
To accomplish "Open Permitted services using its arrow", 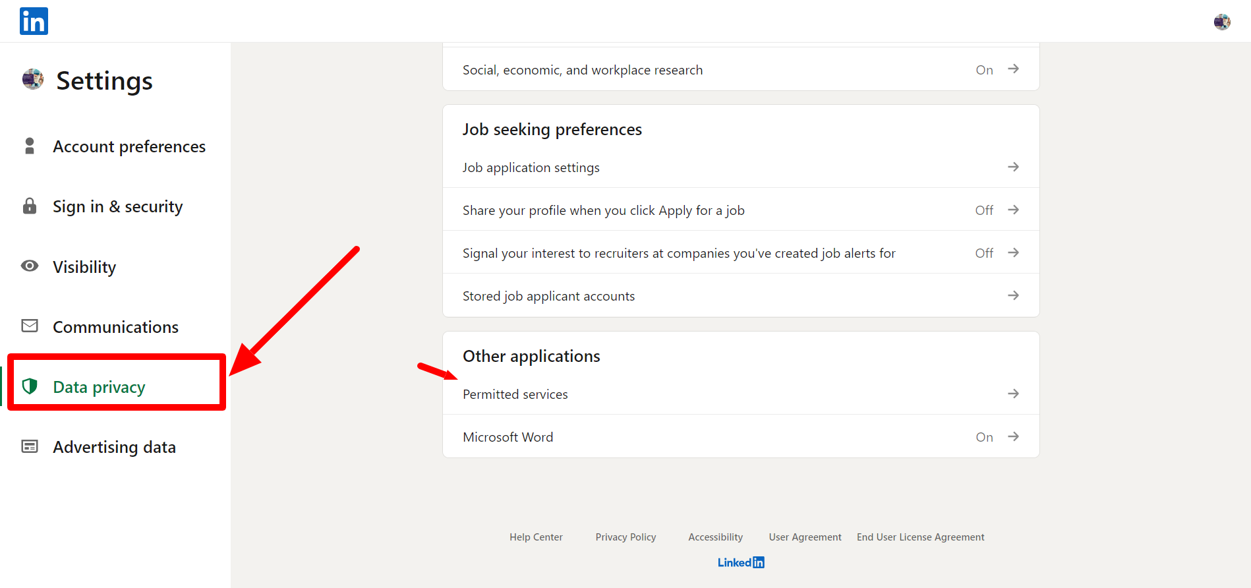I will 1013,394.
